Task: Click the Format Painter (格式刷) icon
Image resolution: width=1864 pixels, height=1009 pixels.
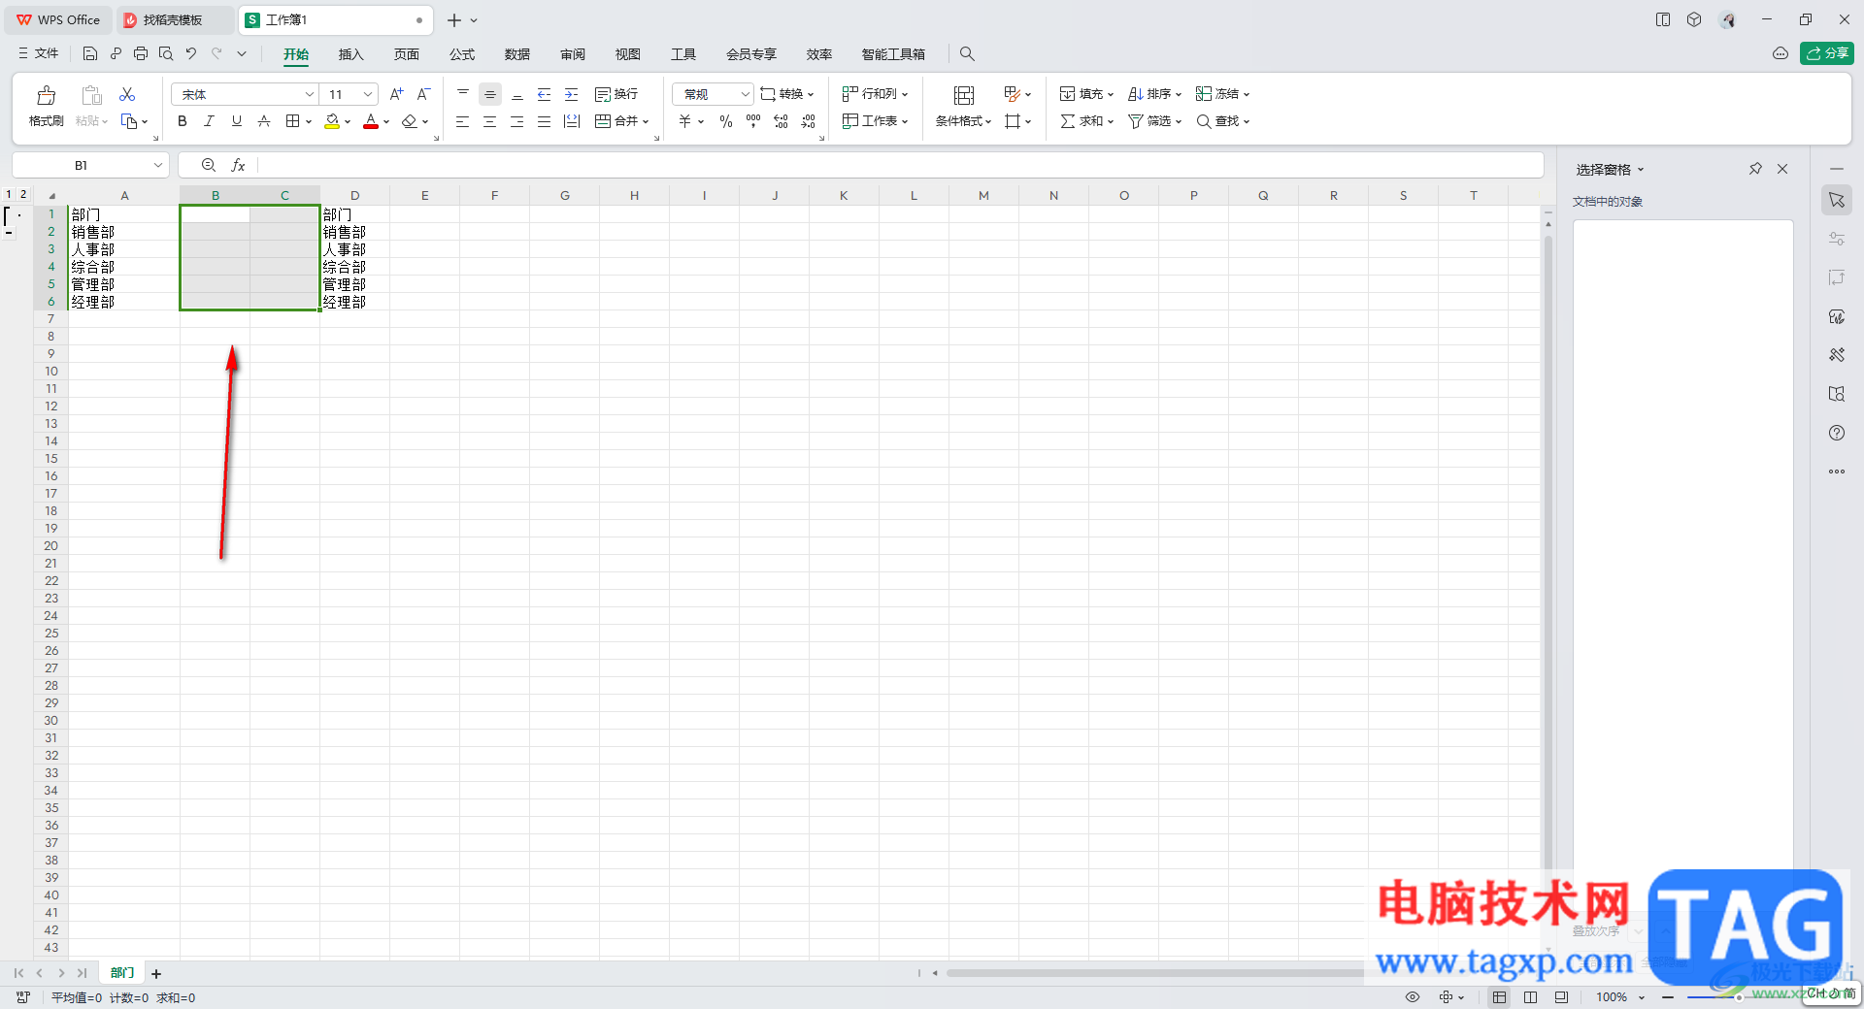Action: [46, 95]
